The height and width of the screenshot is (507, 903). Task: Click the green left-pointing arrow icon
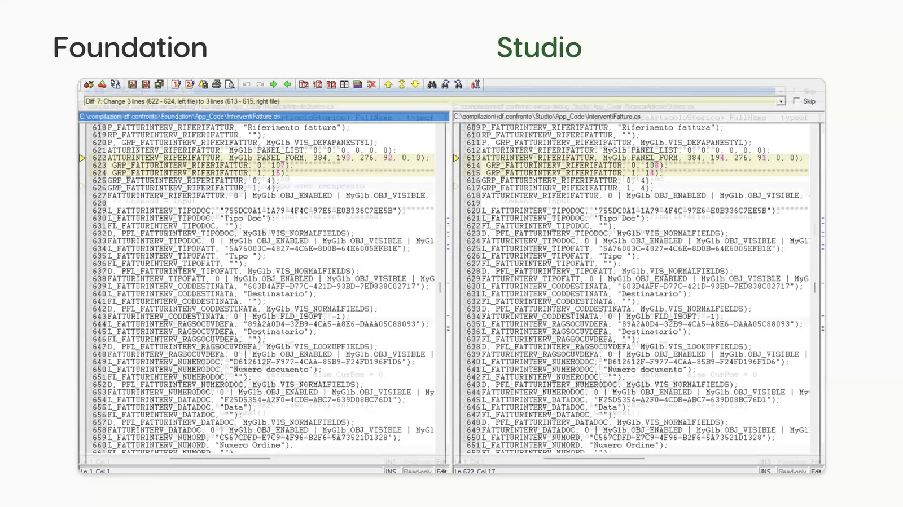coord(287,84)
